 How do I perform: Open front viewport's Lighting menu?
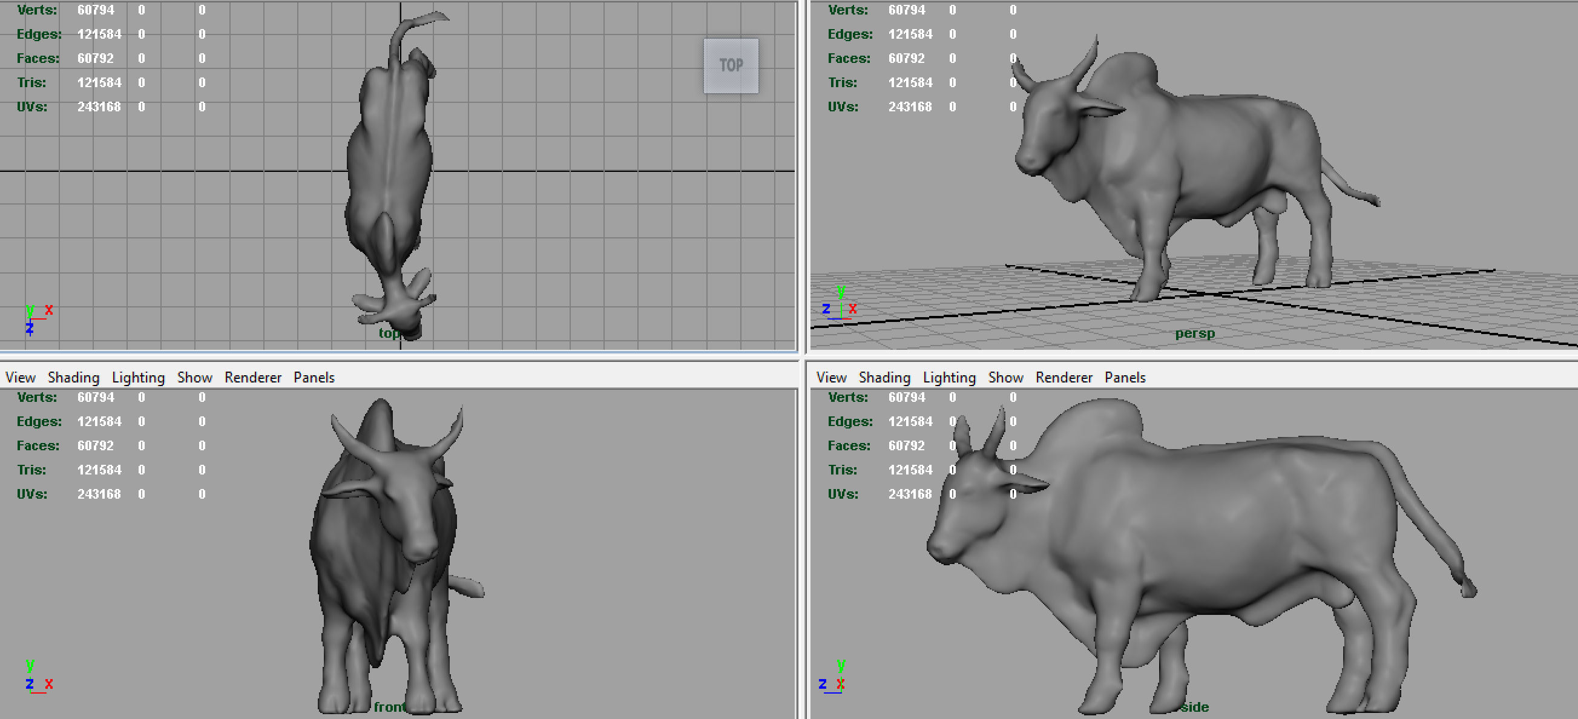pos(138,377)
